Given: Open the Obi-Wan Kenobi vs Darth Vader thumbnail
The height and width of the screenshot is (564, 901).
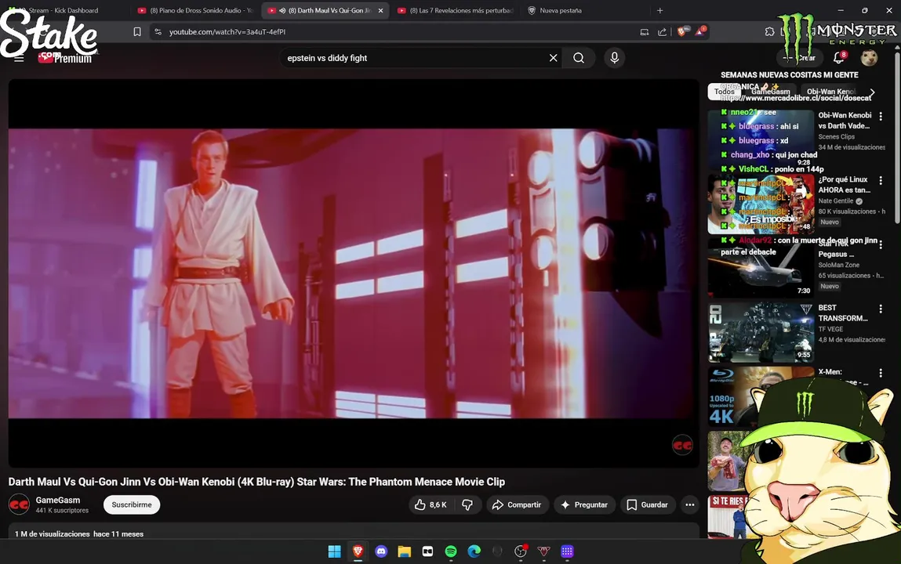Looking at the screenshot, I should [x=761, y=139].
